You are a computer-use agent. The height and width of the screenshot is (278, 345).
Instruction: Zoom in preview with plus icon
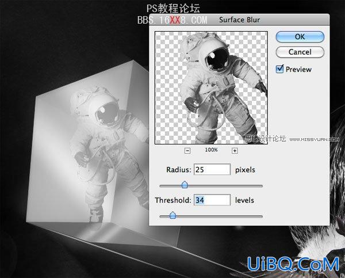pos(235,151)
